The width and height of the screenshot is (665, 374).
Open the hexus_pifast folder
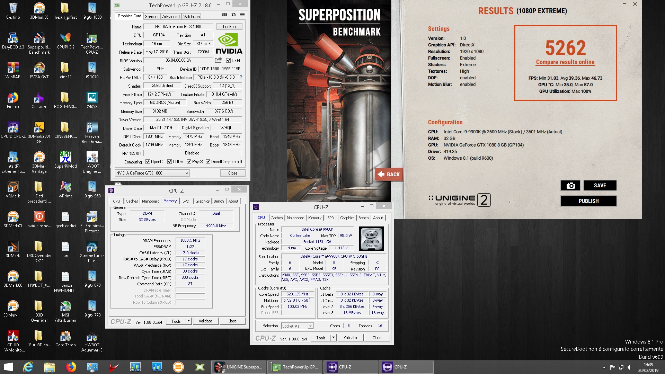(x=65, y=11)
